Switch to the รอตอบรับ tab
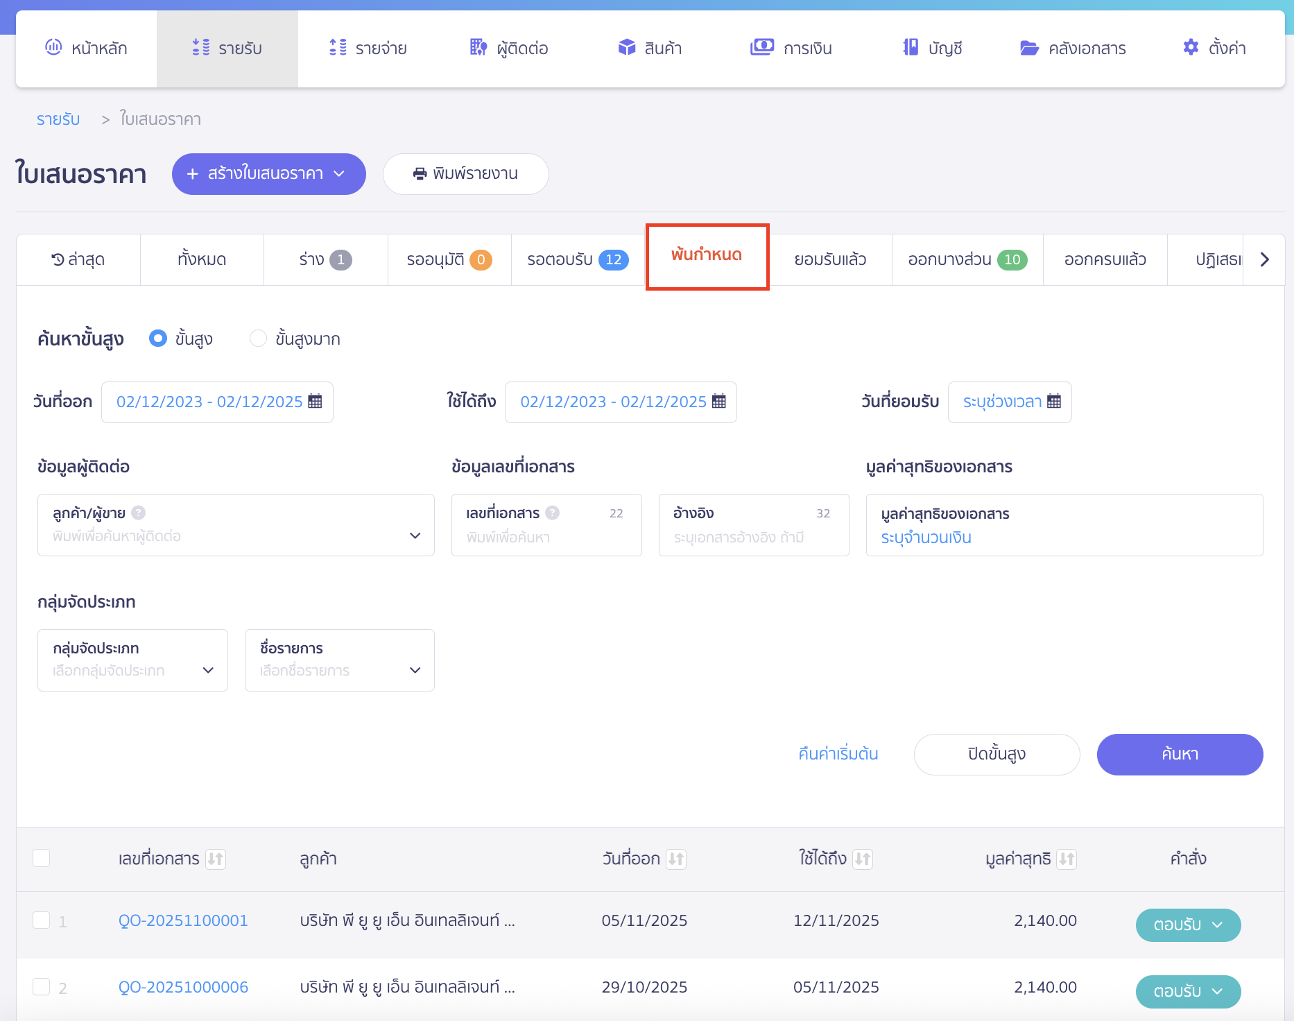 (577, 259)
